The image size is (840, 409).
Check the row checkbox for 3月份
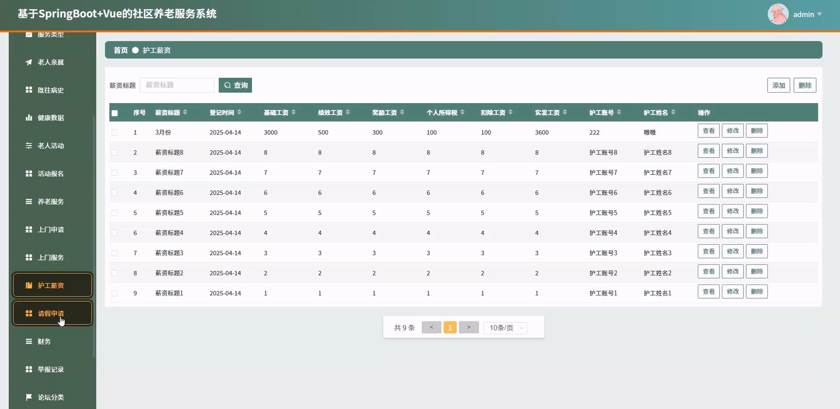pos(115,132)
